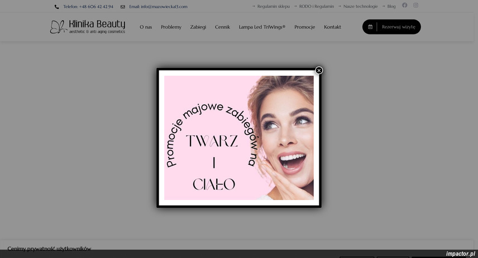Image resolution: width=478 pixels, height=258 pixels.
Task: Open Lampa Led TriWings® page
Action: (262, 27)
